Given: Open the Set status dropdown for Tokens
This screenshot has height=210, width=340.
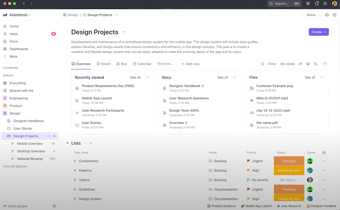Looking at the screenshot, I should point(288,180).
